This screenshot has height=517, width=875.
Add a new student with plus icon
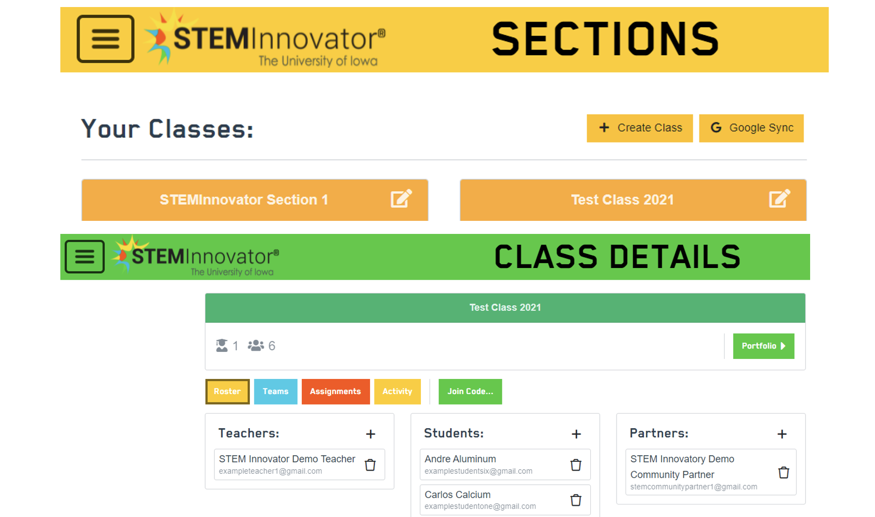pyautogui.click(x=576, y=434)
